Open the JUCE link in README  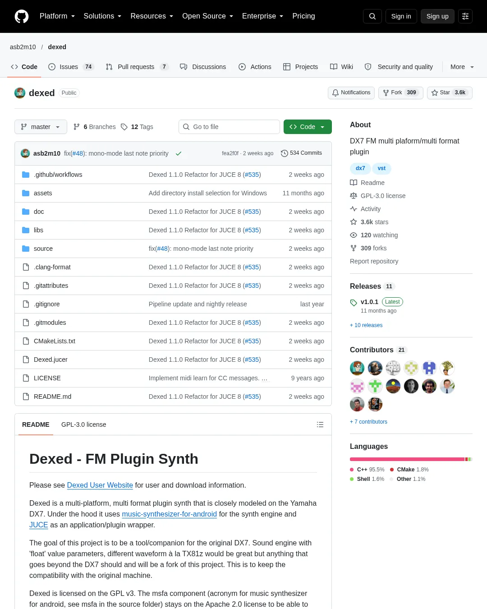tap(39, 525)
